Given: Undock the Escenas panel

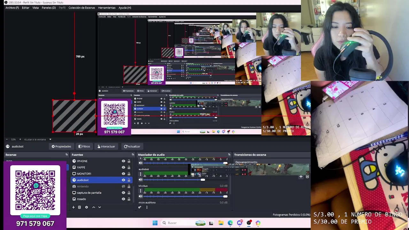Looking at the screenshot, I should click(66, 155).
